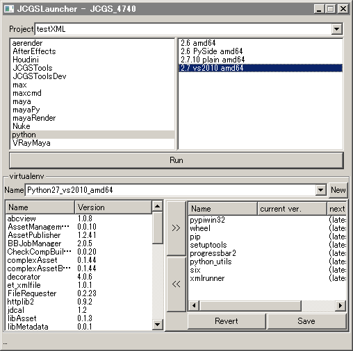This screenshot has width=353, height=351.
Task: Select libAsset package row
Action: (79, 318)
